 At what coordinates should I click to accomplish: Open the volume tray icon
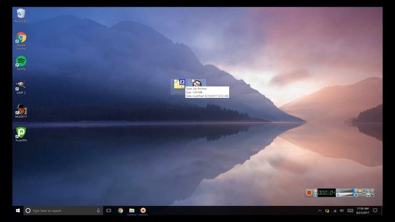[x=342, y=211]
